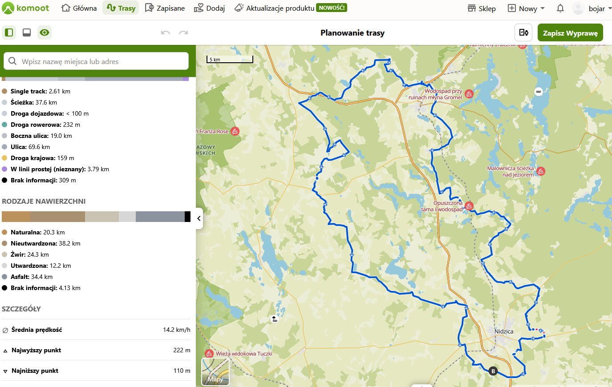This screenshot has width=612, height=387.
Task: Click the Wieża widokowa Tuczki highlight marker
Action: click(209, 354)
